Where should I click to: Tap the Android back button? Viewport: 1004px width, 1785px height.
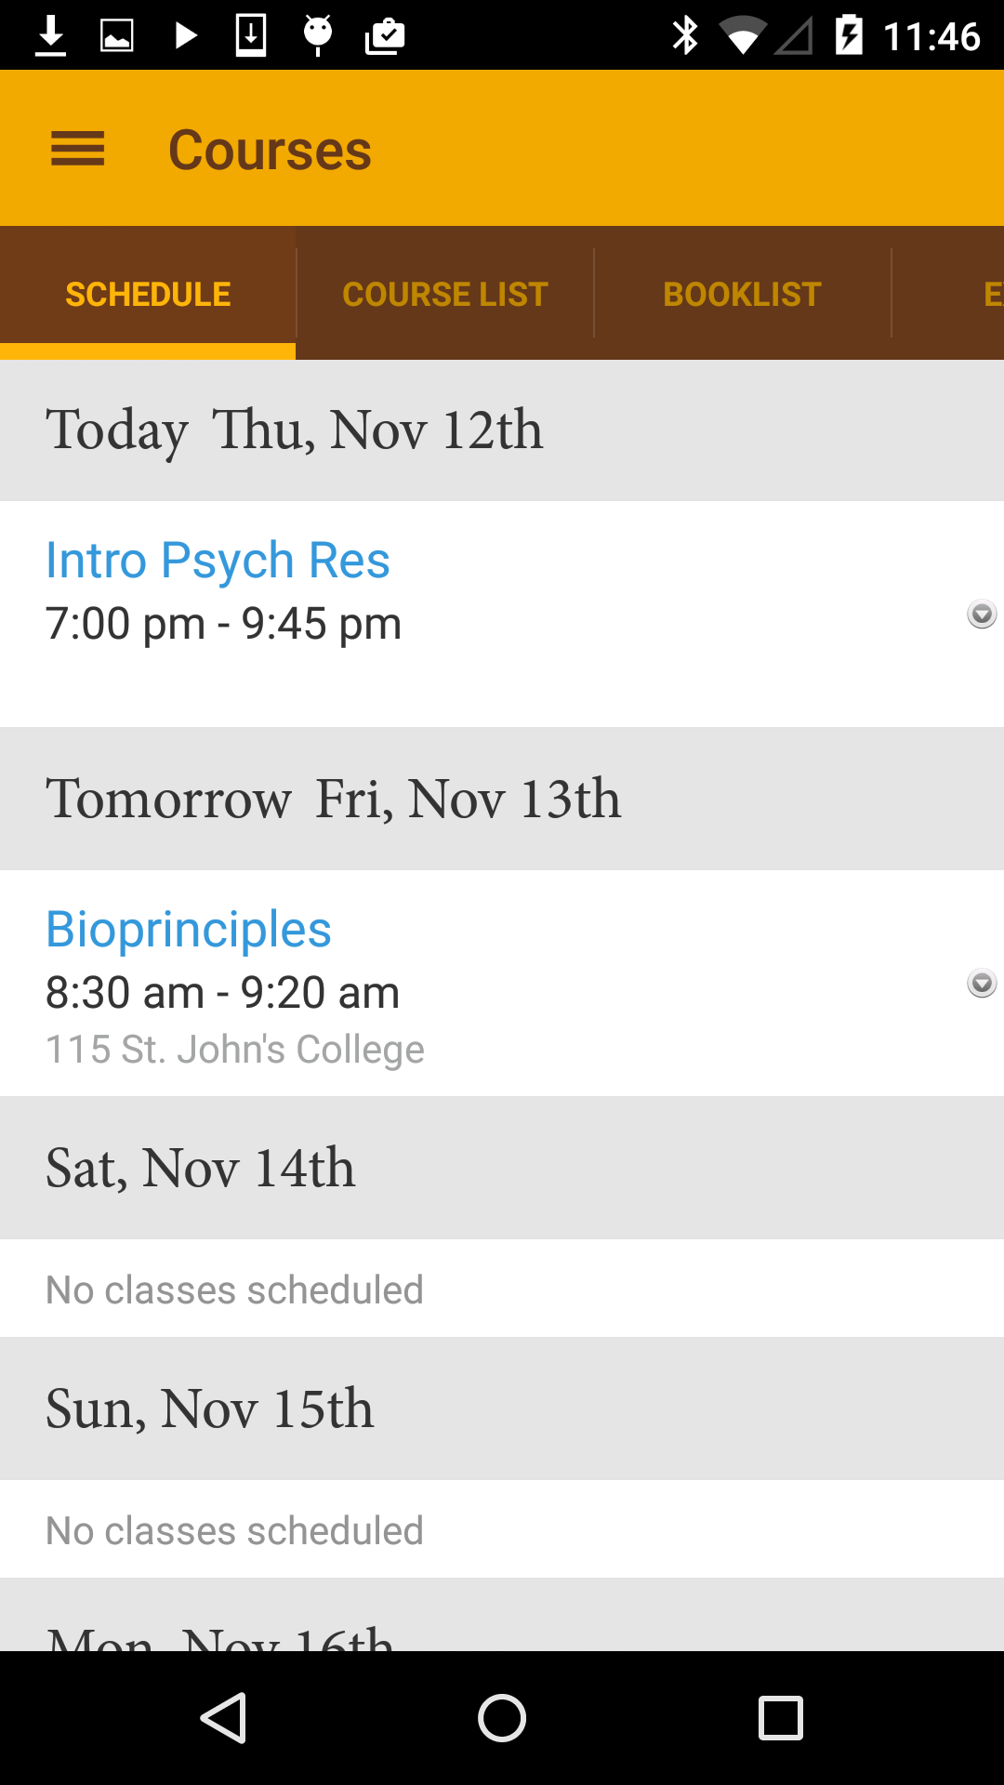(224, 1717)
